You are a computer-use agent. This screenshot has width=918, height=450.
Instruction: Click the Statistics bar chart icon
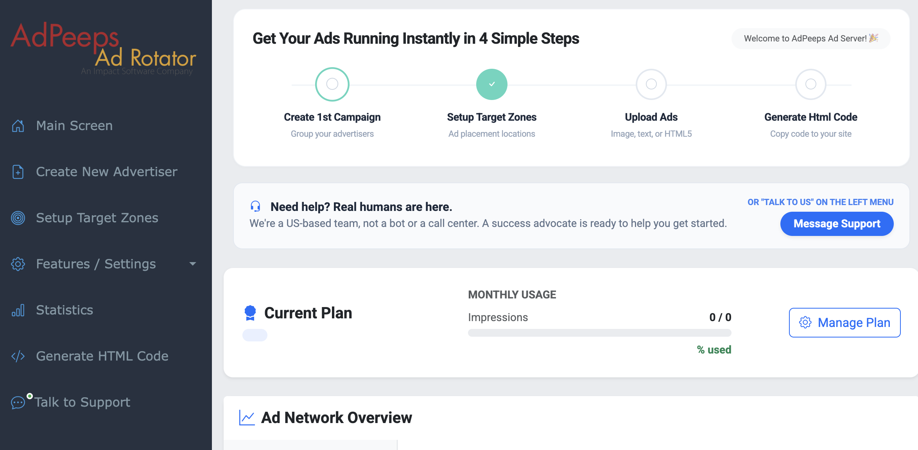[x=18, y=310]
